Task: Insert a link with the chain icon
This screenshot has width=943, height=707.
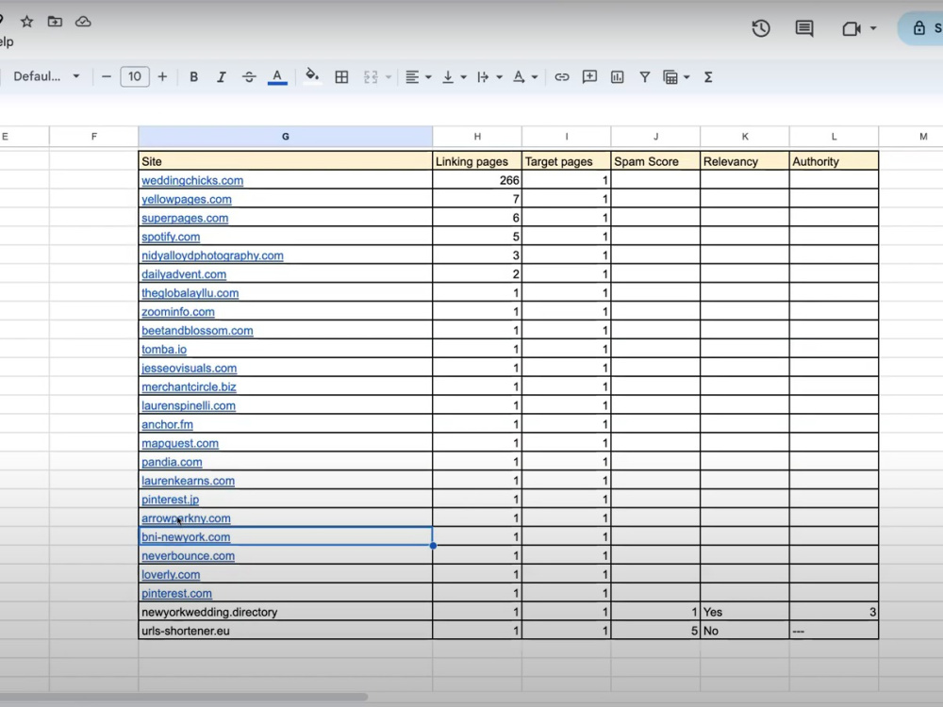Action: coord(562,77)
